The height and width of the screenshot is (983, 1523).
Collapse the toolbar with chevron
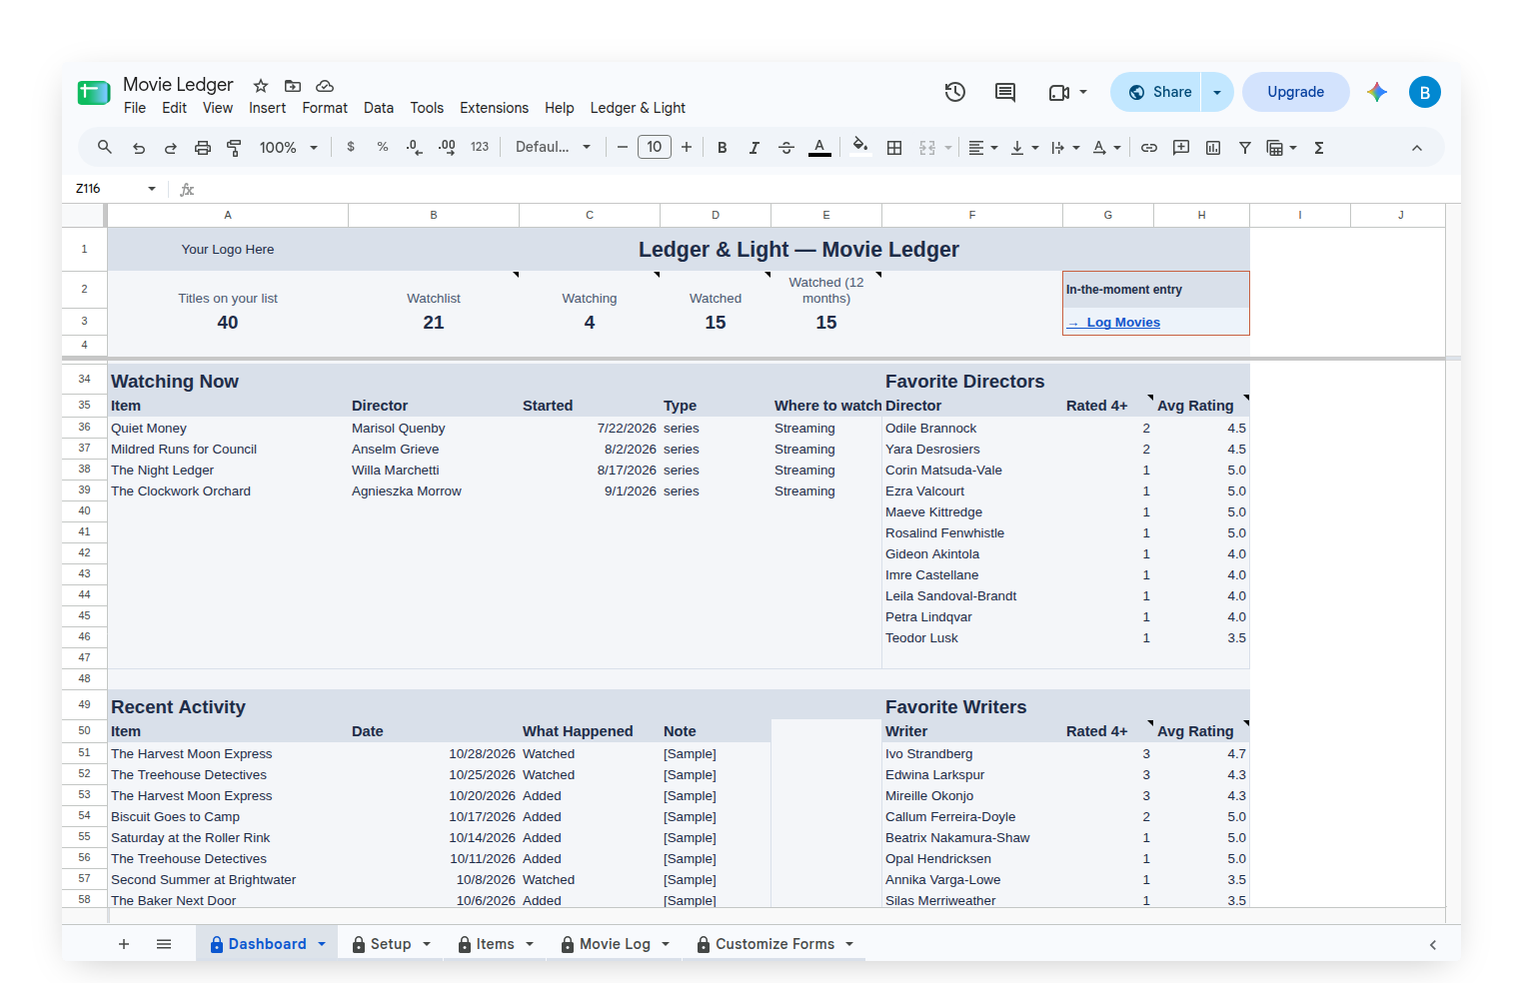click(1417, 148)
